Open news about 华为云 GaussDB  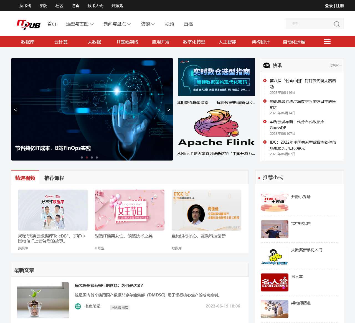(x=297, y=125)
